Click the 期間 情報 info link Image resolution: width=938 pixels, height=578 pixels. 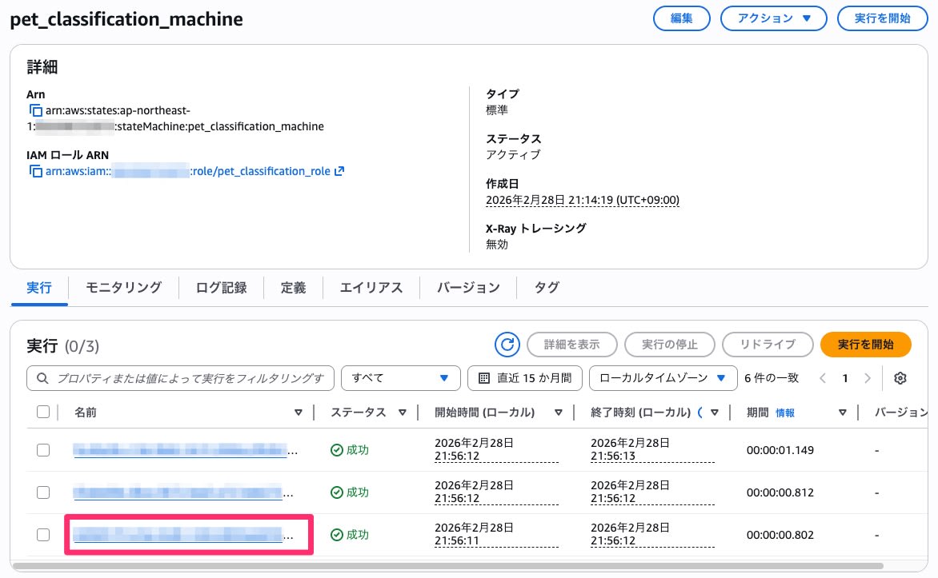785,413
